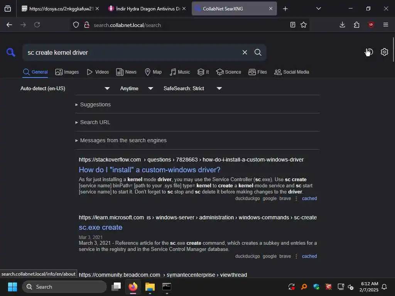Reload the current page

coord(37,25)
